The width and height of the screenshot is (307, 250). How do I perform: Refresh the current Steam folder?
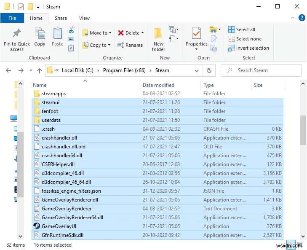(209, 70)
